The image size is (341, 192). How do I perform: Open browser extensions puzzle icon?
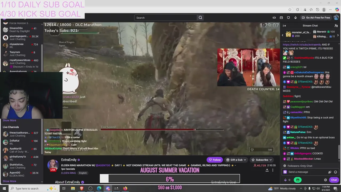click(298, 10)
